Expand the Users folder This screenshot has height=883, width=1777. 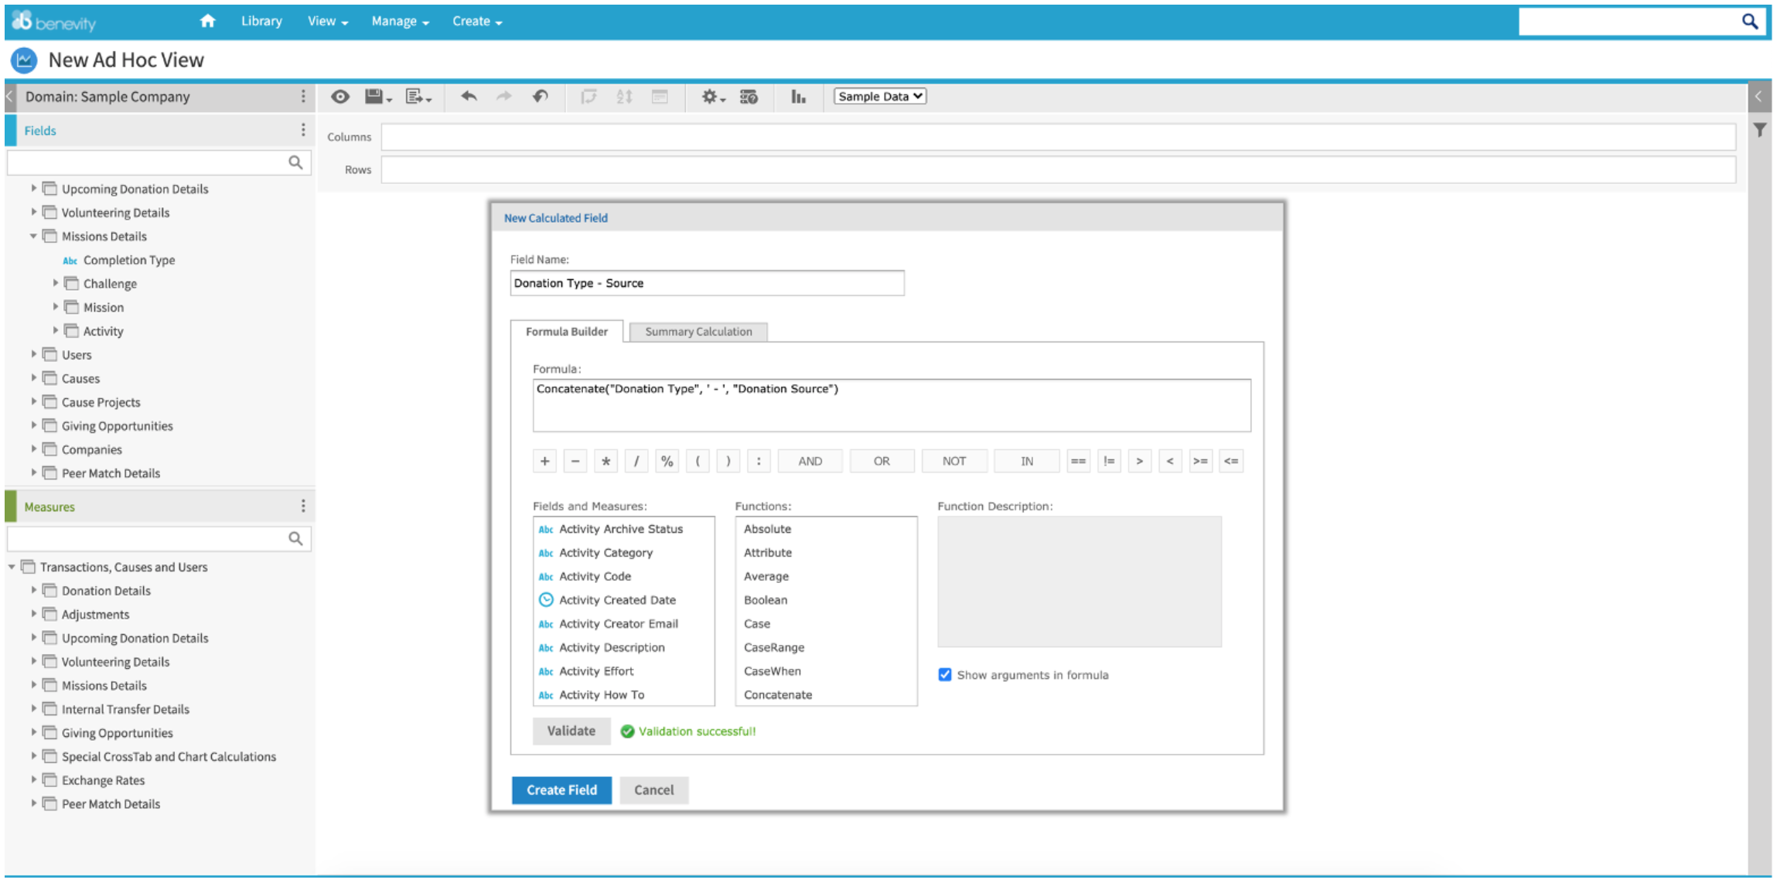coord(33,354)
